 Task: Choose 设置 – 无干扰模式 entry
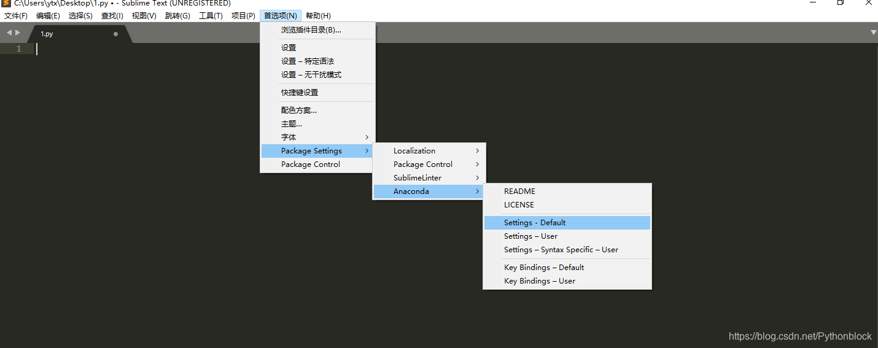[x=317, y=74]
